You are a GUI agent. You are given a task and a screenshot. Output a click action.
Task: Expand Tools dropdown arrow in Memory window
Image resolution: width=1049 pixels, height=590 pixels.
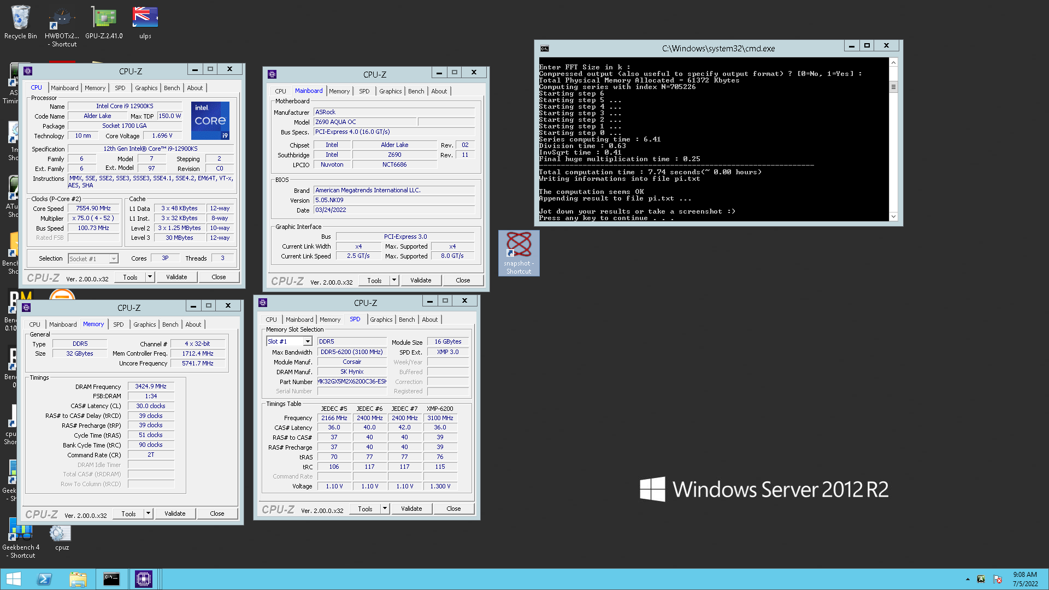pyautogui.click(x=148, y=514)
